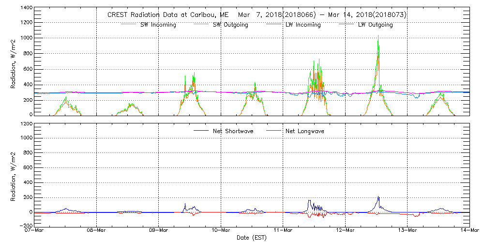
Task: Select the LW Outgoing legend label
Action: 375,25
